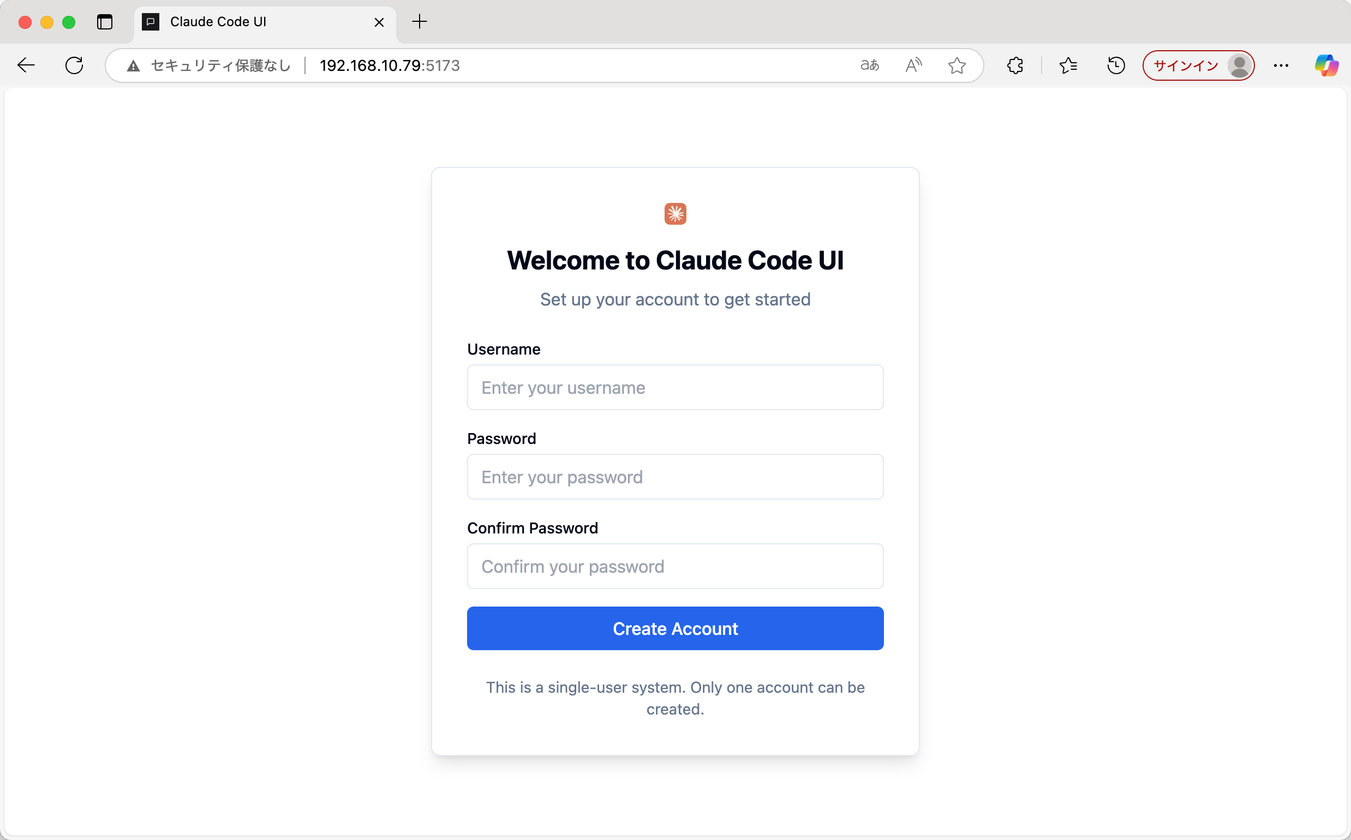The width and height of the screenshot is (1351, 840).
Task: Click the security warning site info
Action: (208, 65)
